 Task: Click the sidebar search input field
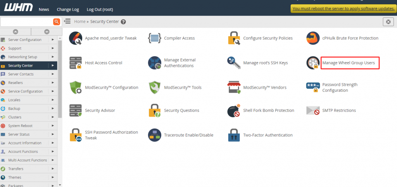pyautogui.click(x=26, y=22)
